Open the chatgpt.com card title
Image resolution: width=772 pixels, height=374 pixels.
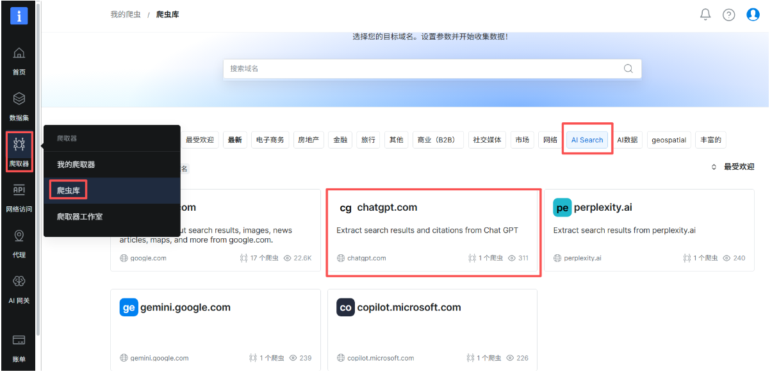click(387, 207)
